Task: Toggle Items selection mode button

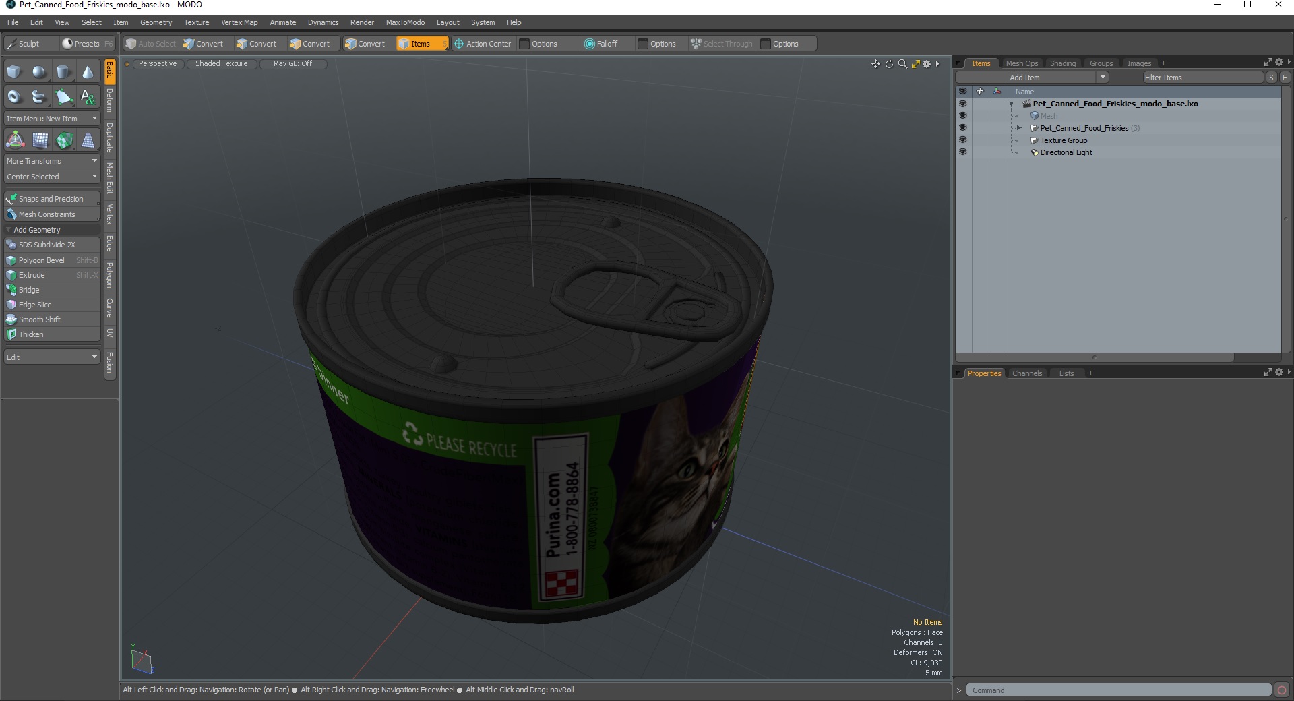Action: [421, 44]
